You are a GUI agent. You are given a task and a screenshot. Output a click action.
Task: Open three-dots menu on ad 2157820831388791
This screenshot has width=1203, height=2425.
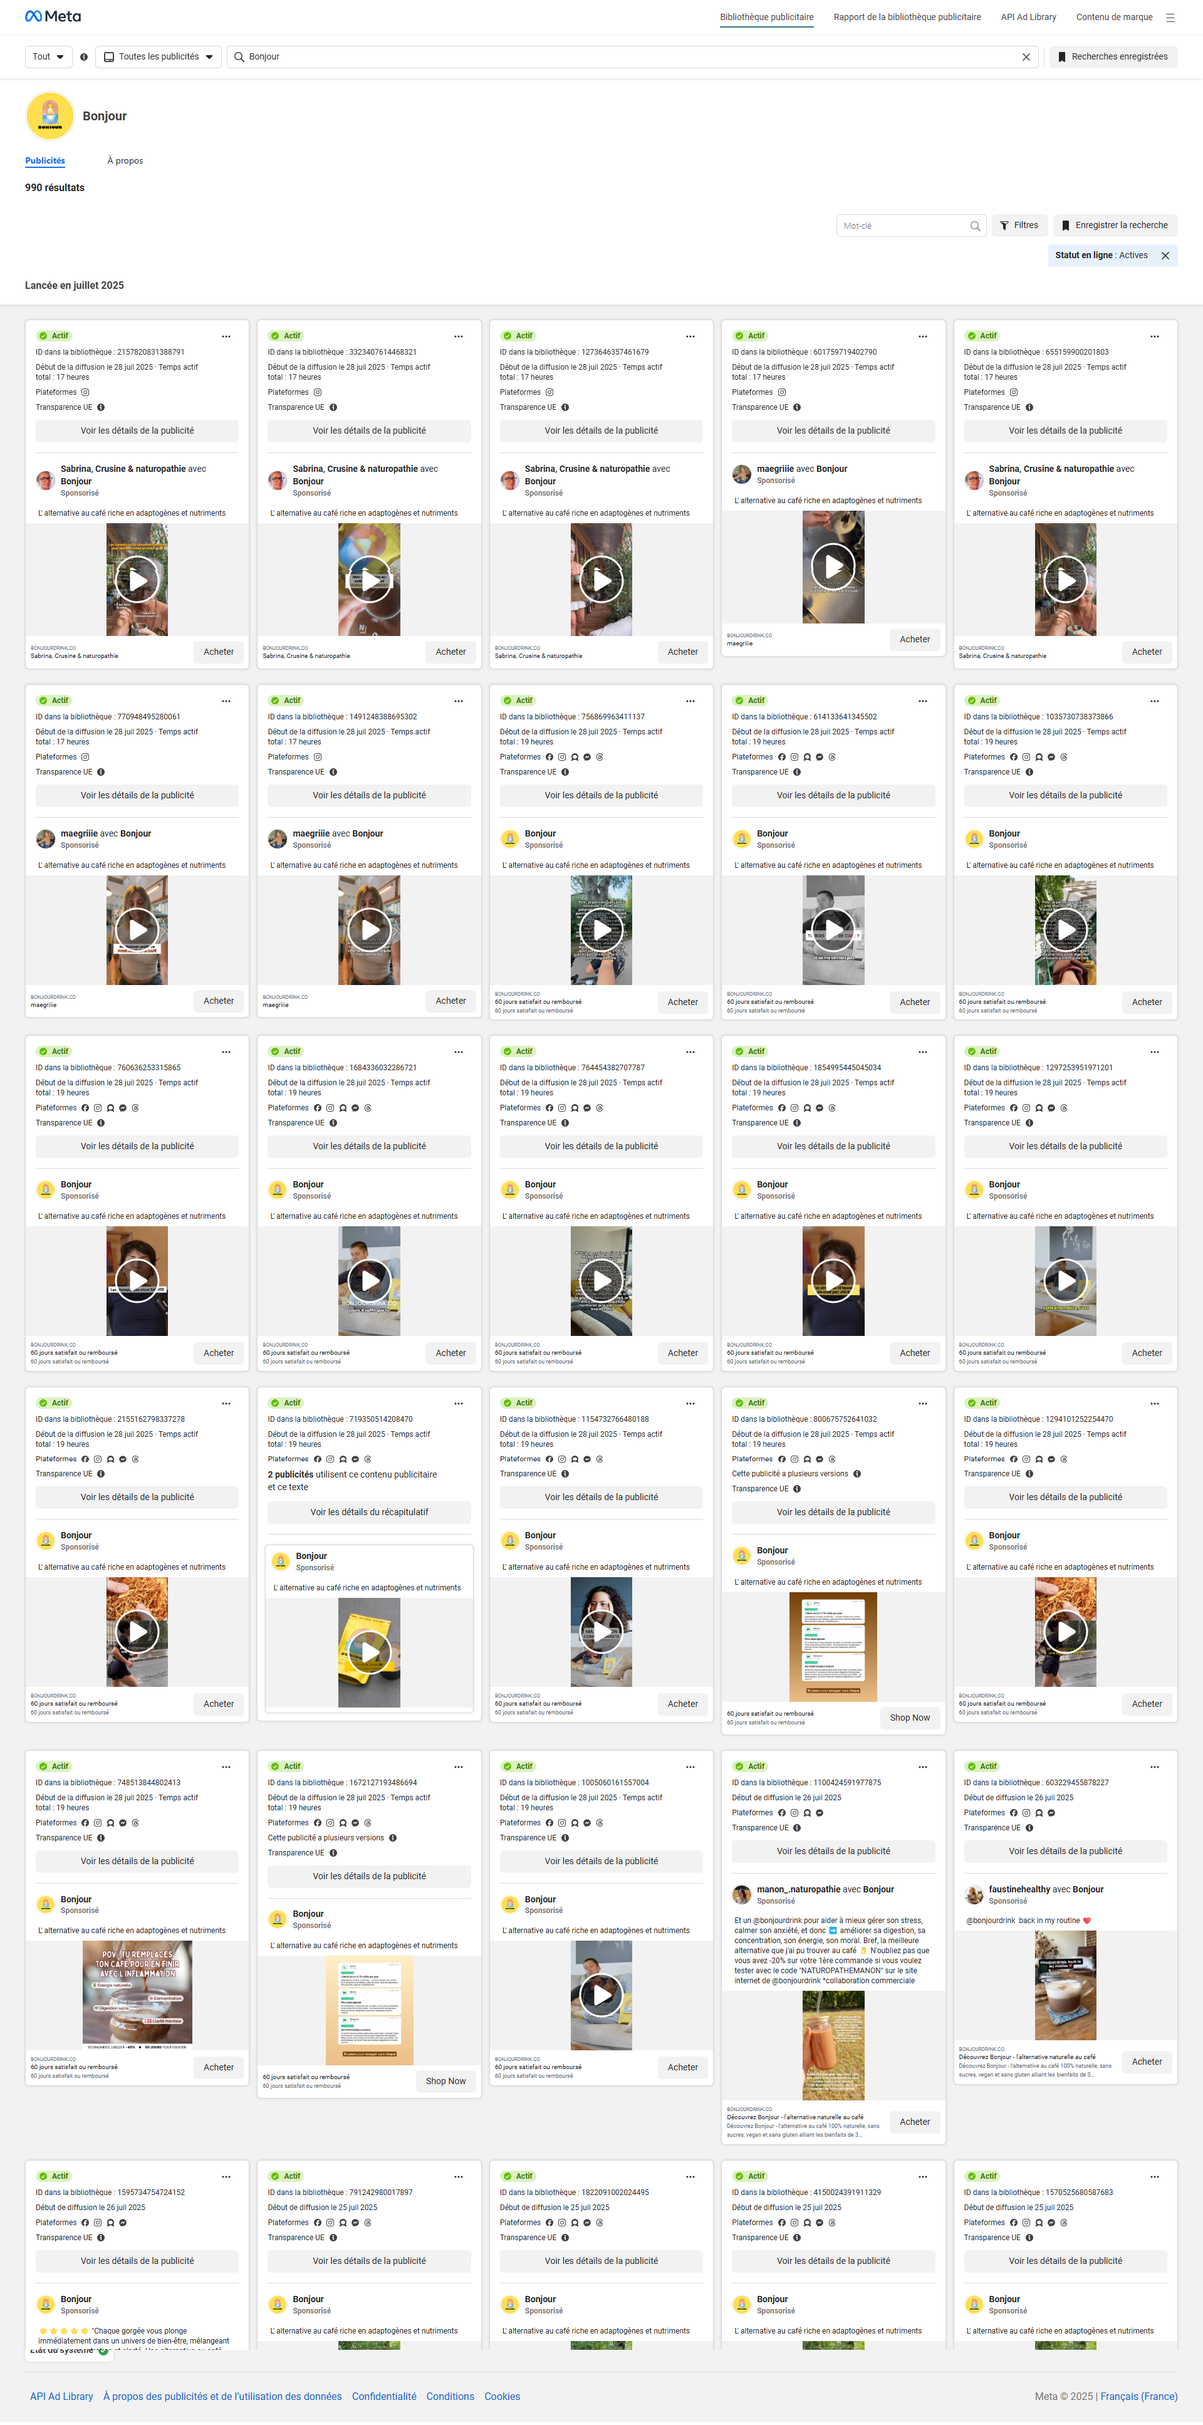226,337
